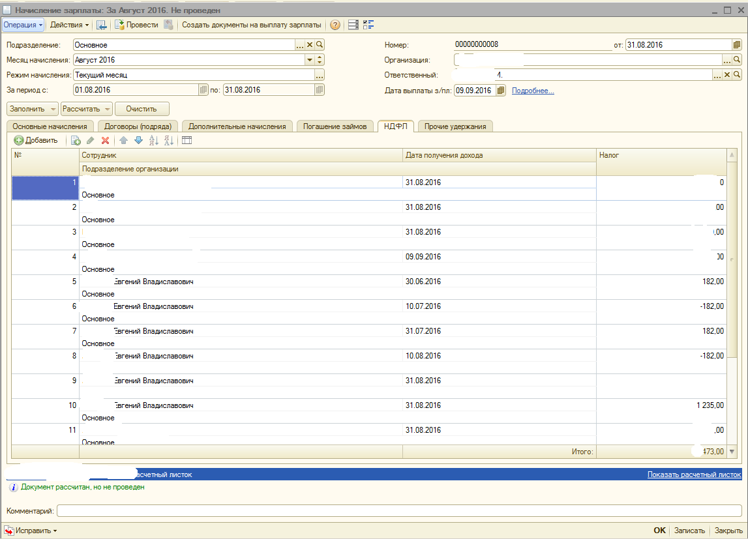Open the Показать расчетный листок link
The height and width of the screenshot is (539, 748).
pos(694,474)
